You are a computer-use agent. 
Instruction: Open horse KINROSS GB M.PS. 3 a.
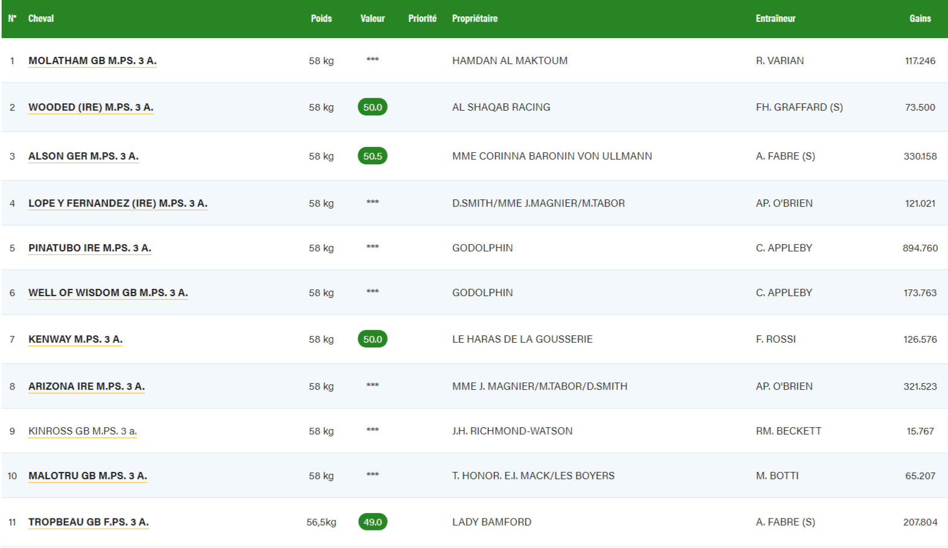(x=83, y=431)
